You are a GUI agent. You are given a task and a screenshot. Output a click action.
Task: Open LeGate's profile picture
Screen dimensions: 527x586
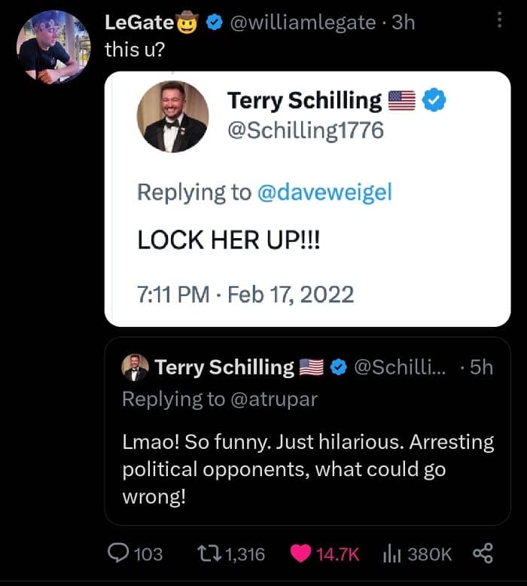52,47
